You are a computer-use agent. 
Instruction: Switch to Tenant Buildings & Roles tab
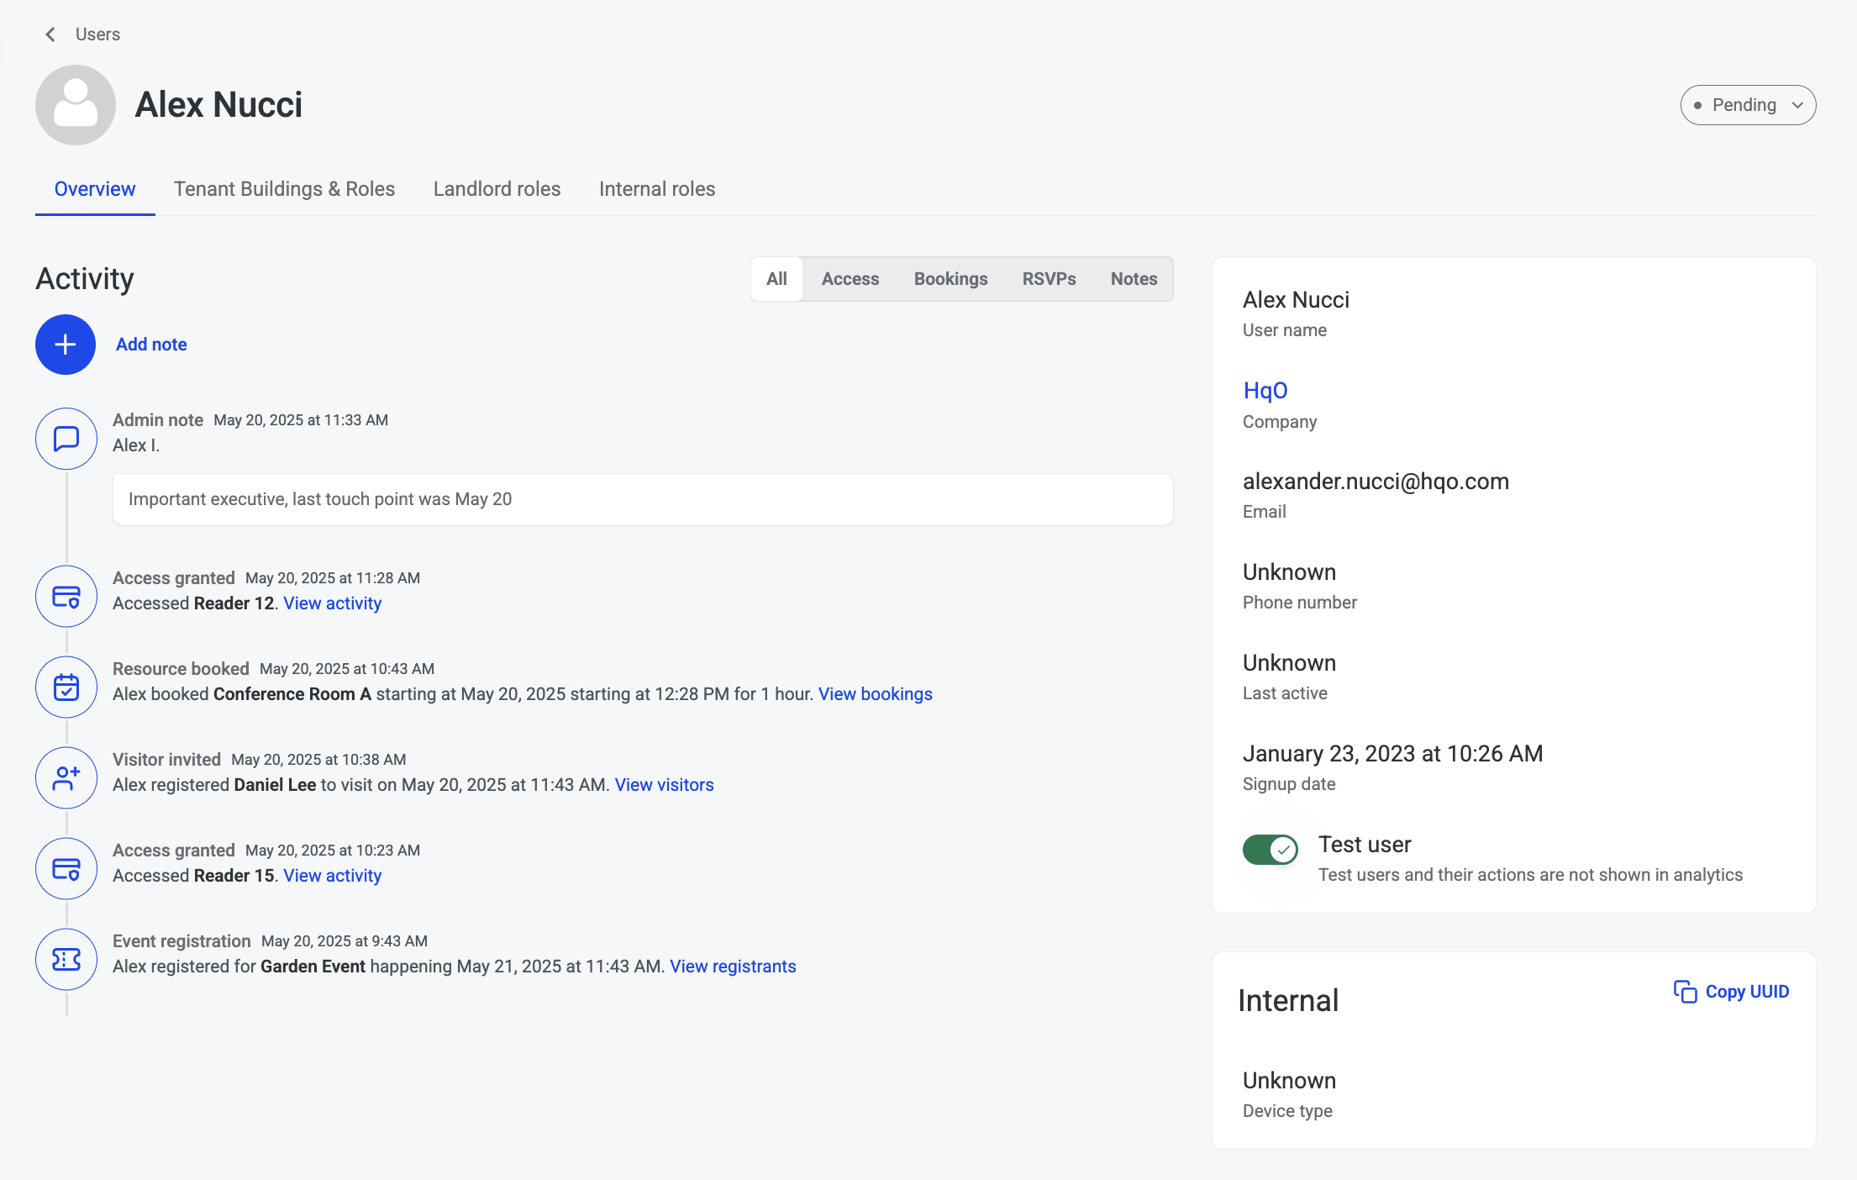[x=284, y=189]
